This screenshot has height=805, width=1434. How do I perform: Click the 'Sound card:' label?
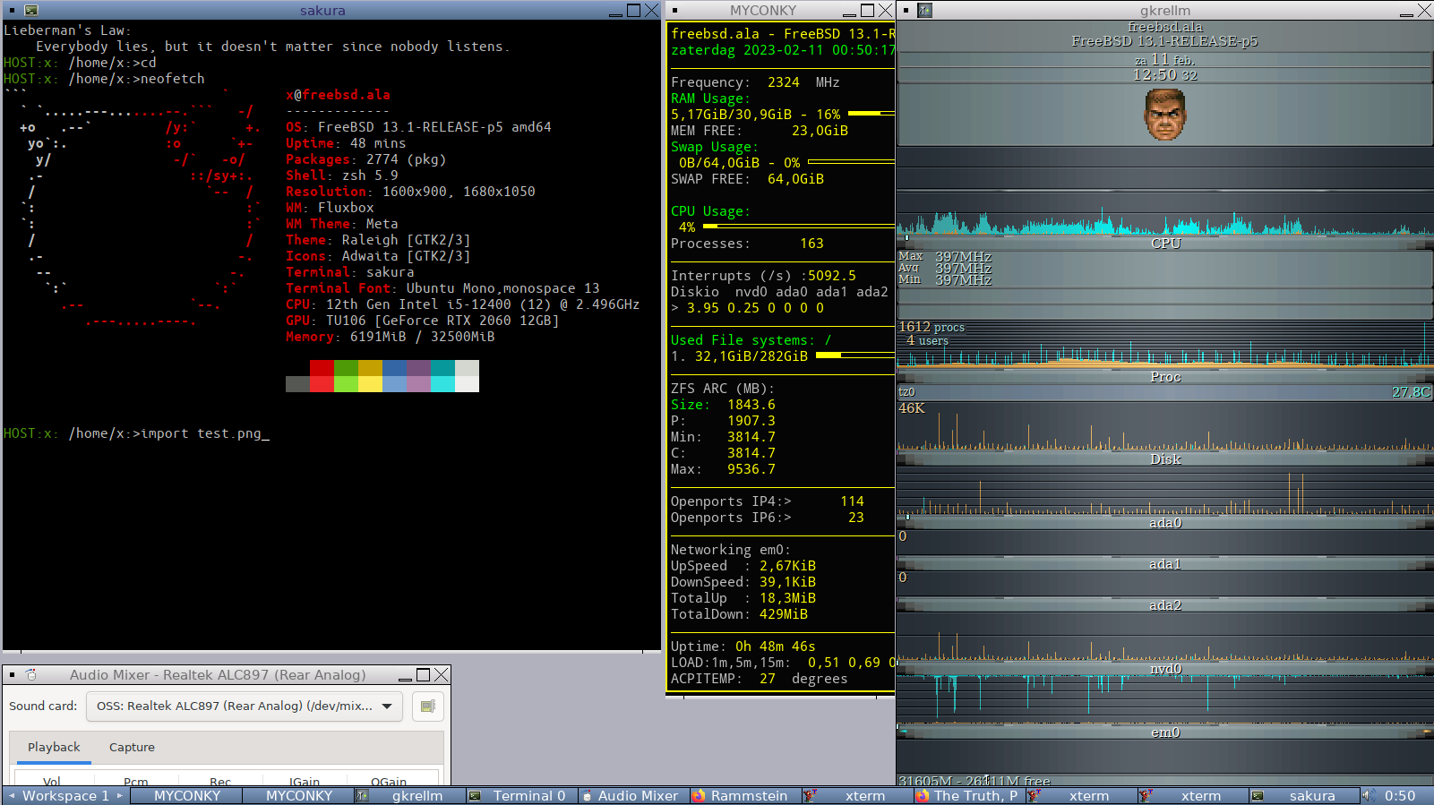pos(43,707)
